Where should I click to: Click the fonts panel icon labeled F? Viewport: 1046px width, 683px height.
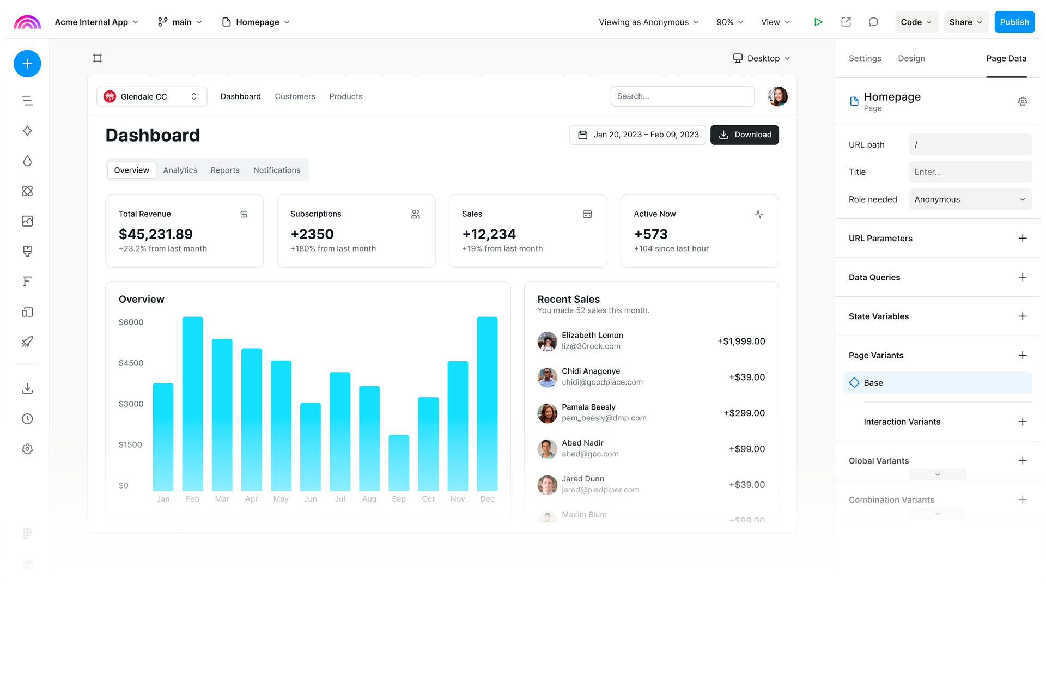pyautogui.click(x=27, y=282)
